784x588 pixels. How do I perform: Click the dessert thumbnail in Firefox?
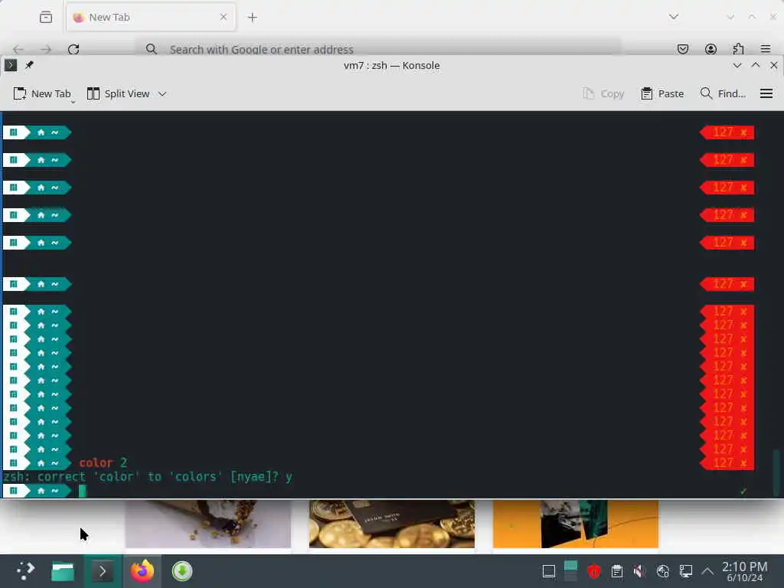[x=208, y=524]
